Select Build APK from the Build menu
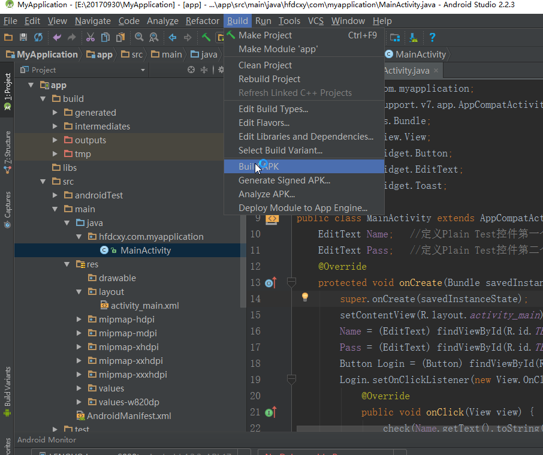 pyautogui.click(x=304, y=167)
